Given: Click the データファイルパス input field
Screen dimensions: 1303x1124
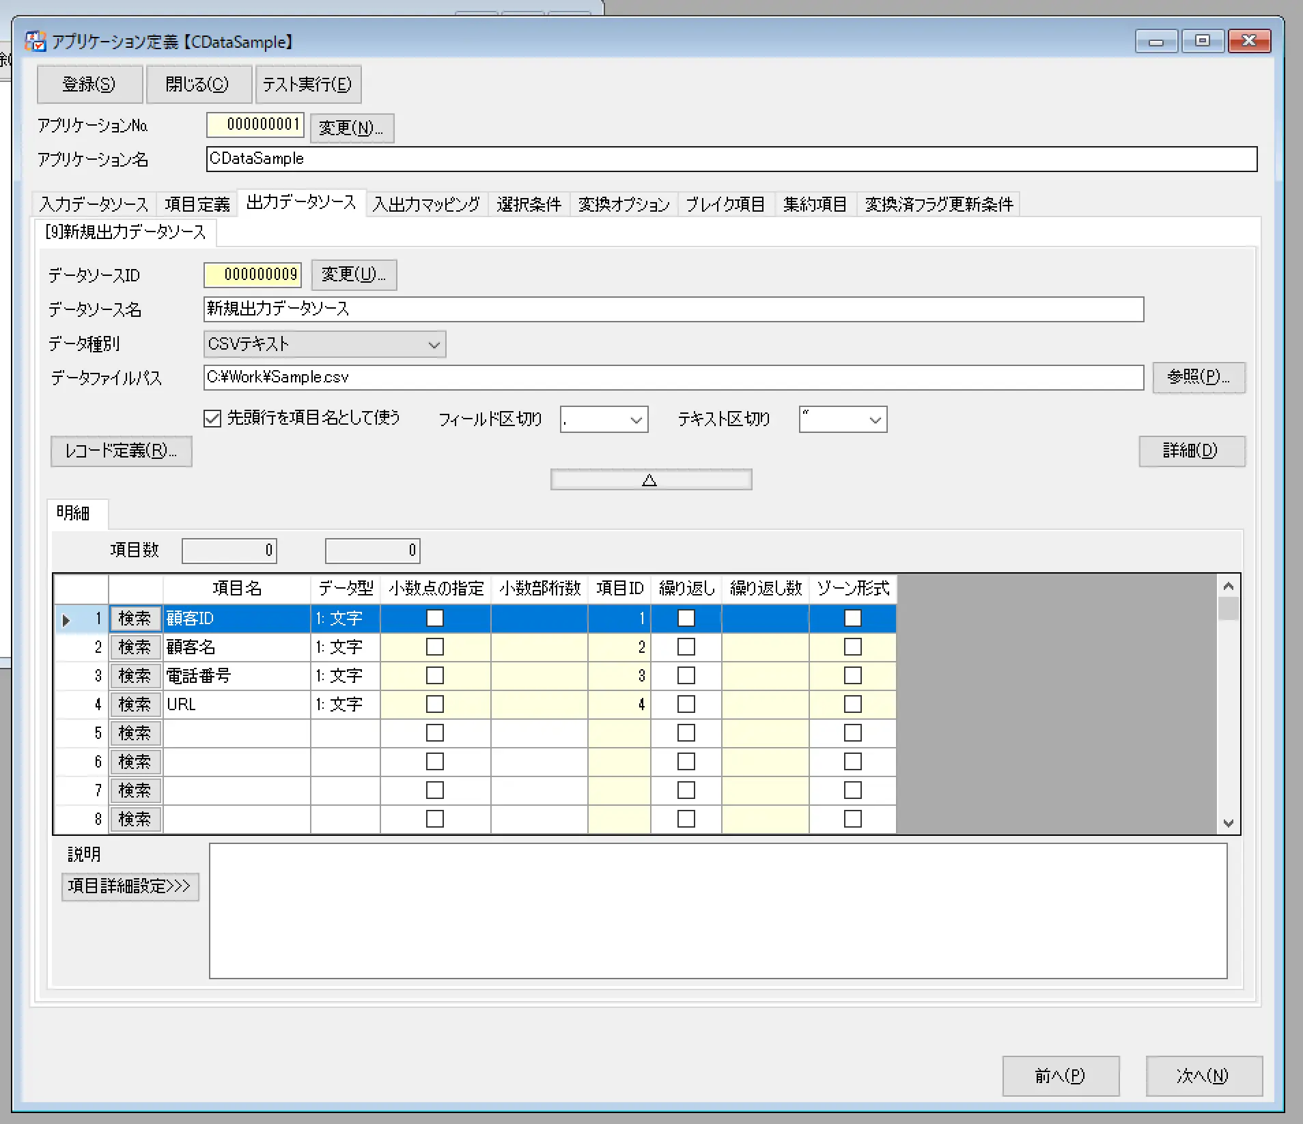Looking at the screenshot, I should click(x=673, y=378).
